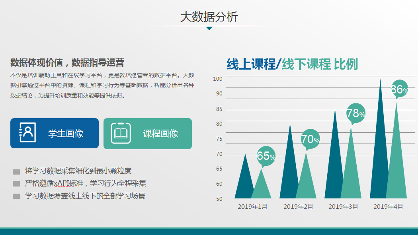Click the course portrait open-book icon
The width and height of the screenshot is (418, 235).
coord(121,133)
